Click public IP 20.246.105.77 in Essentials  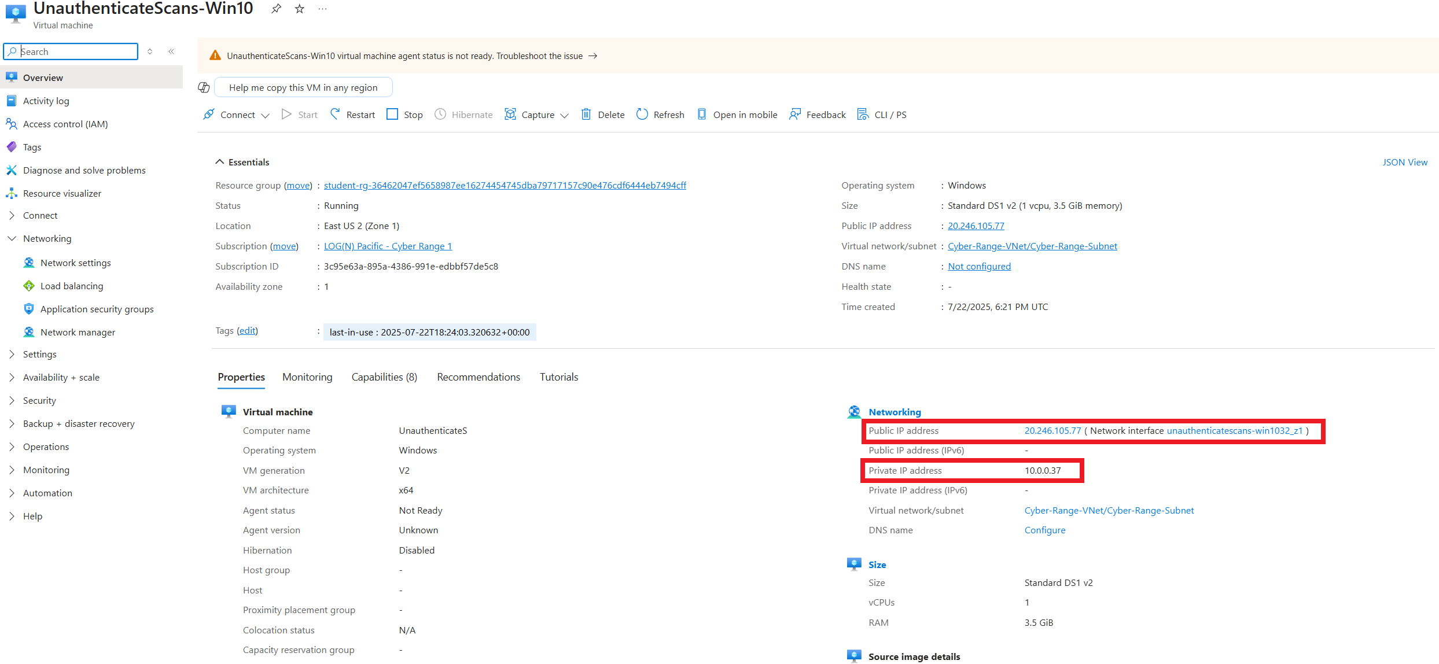pos(976,226)
